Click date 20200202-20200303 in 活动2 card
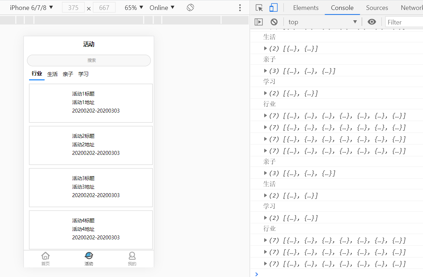Viewport: 423px width, 277px height. point(96,153)
